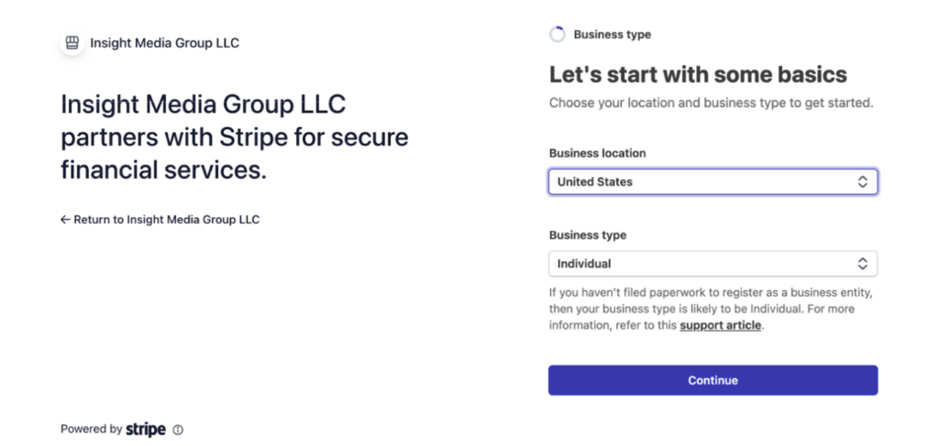Click the "partners with Stripe" headline text
Viewport: 939px width, 446px height.
[234, 137]
